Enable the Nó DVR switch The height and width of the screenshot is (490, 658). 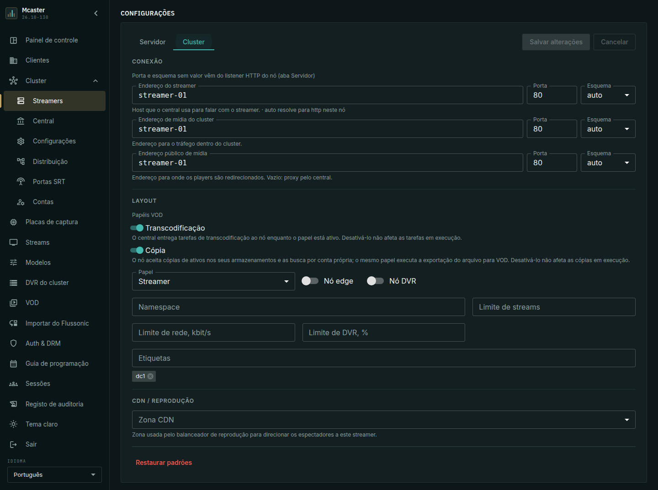[x=375, y=281]
